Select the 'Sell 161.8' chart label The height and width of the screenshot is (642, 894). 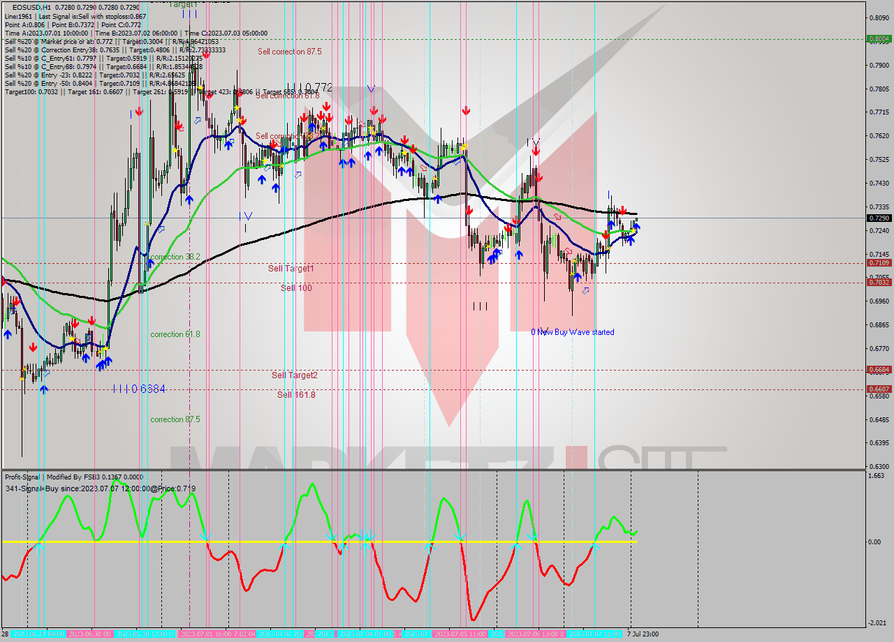point(296,395)
